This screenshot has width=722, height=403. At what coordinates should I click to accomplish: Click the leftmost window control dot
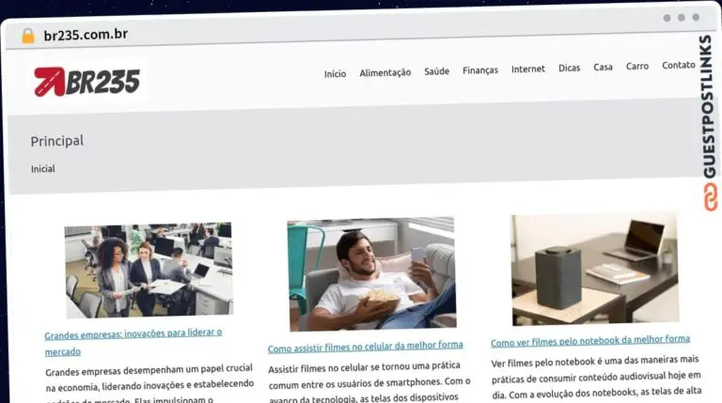click(x=667, y=18)
